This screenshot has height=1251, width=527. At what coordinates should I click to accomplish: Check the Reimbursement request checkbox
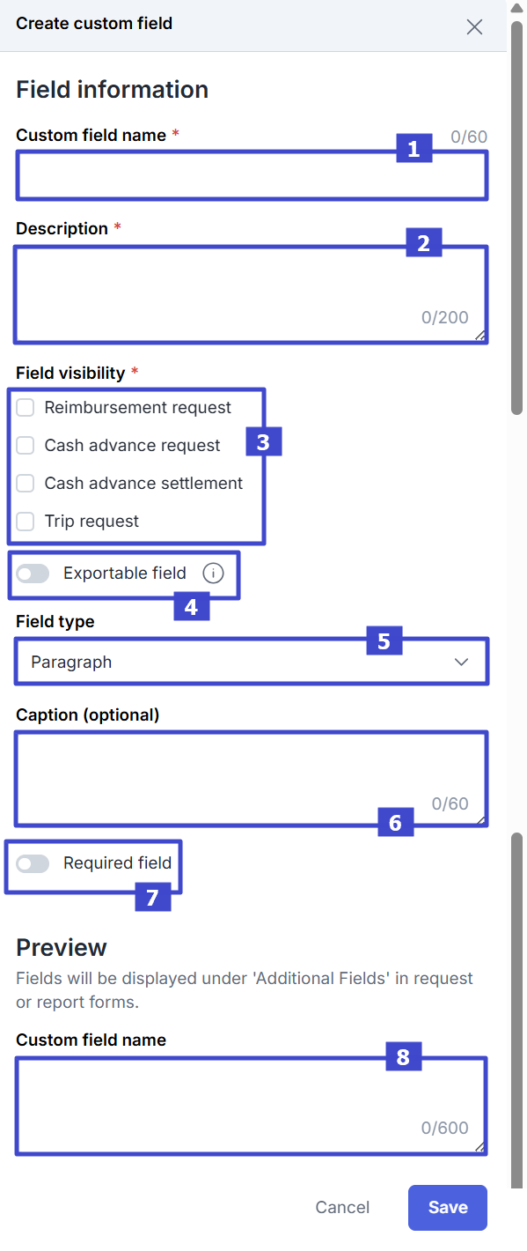tap(25, 407)
